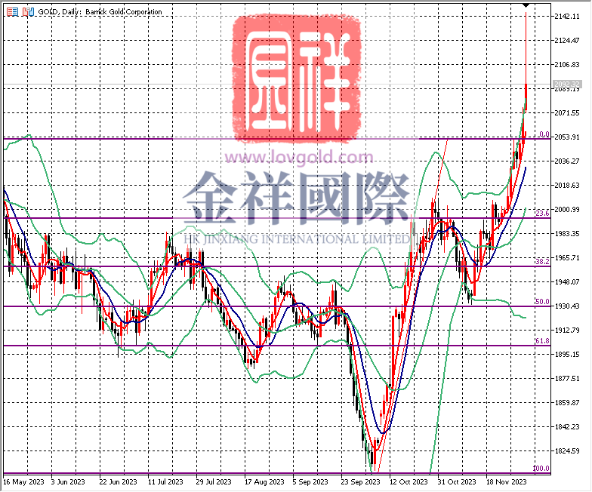Click price scale value 1859.87
Viewport: 592px width, 492px height.
566,403
